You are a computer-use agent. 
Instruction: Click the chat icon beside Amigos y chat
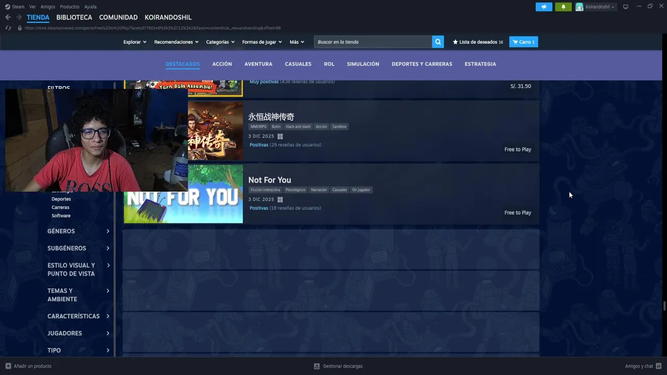[659, 366]
